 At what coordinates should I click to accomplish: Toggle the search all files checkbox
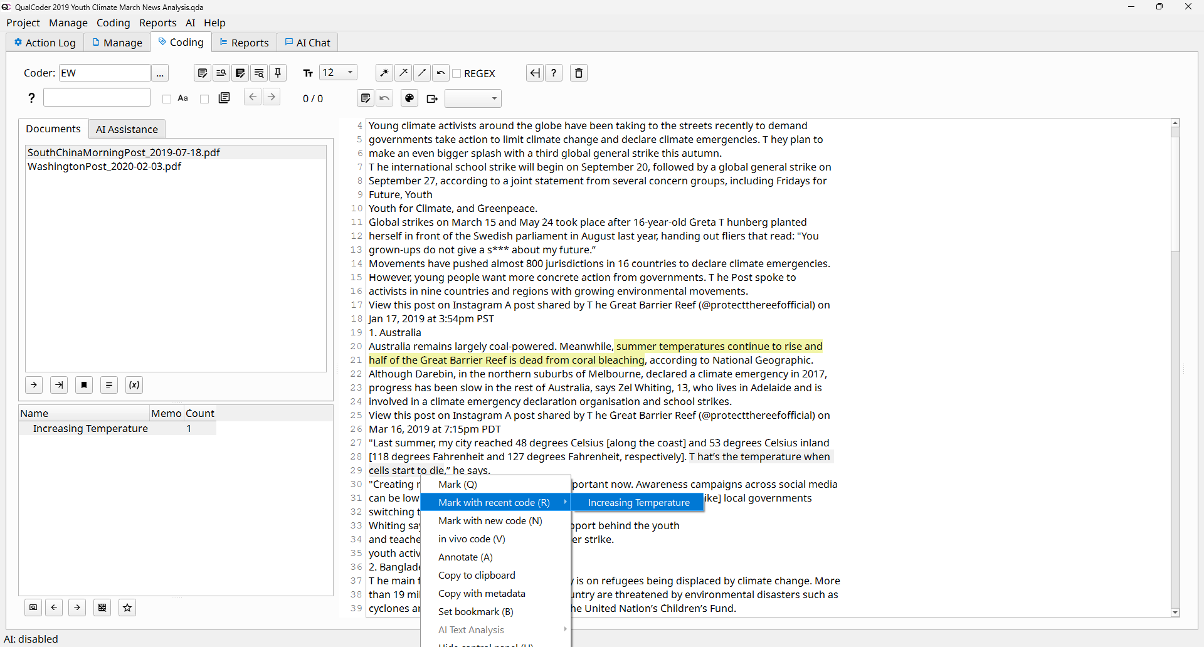(204, 99)
